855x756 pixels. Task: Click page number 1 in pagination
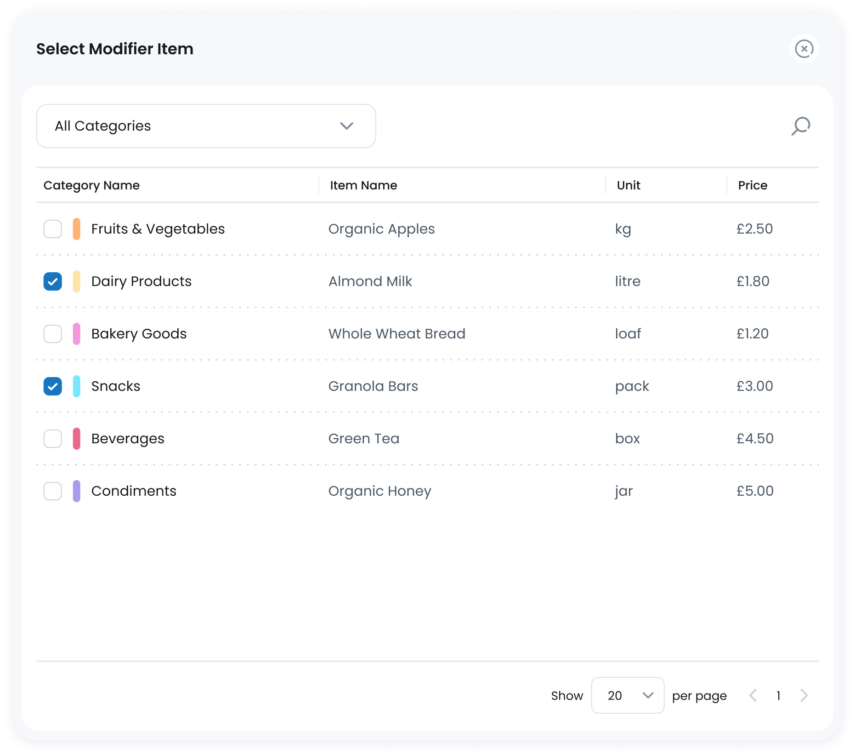(x=778, y=696)
